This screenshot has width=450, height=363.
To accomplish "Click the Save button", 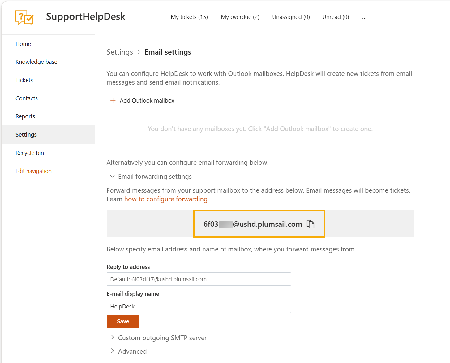I will pos(123,321).
